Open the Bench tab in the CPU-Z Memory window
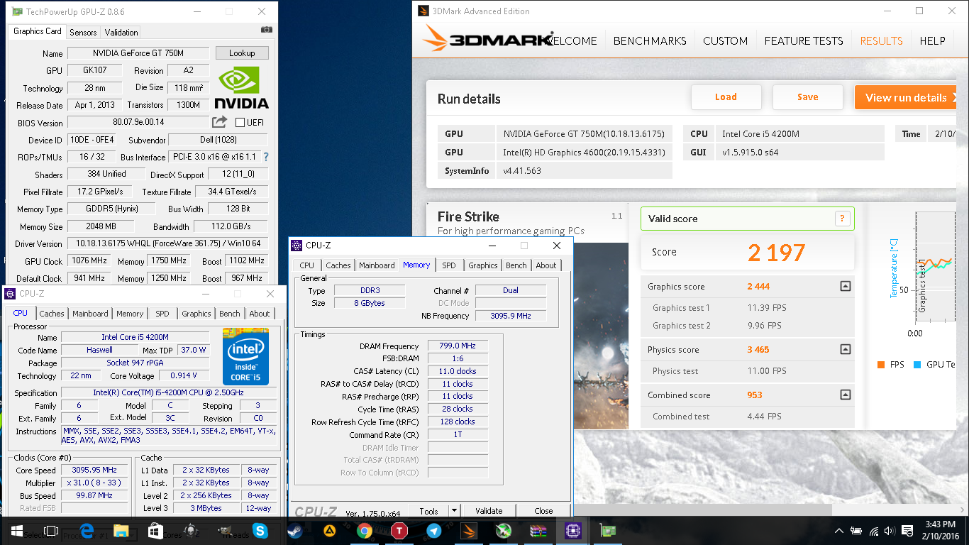969x545 pixels. coord(516,265)
